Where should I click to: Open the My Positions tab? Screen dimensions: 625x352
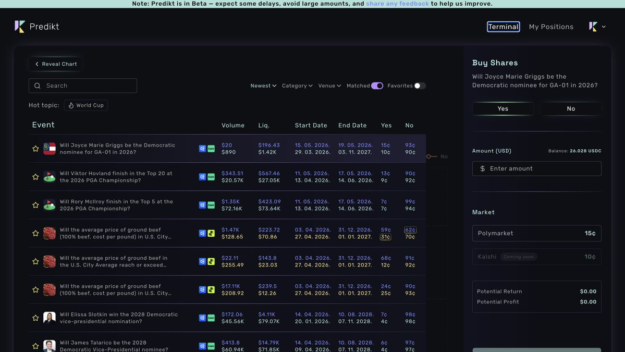[551, 27]
